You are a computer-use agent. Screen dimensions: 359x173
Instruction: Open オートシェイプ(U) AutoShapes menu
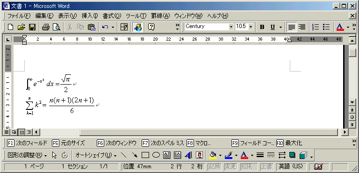click(x=96, y=155)
